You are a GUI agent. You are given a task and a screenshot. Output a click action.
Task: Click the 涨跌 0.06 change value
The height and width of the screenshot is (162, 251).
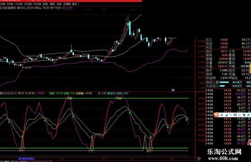225,55
